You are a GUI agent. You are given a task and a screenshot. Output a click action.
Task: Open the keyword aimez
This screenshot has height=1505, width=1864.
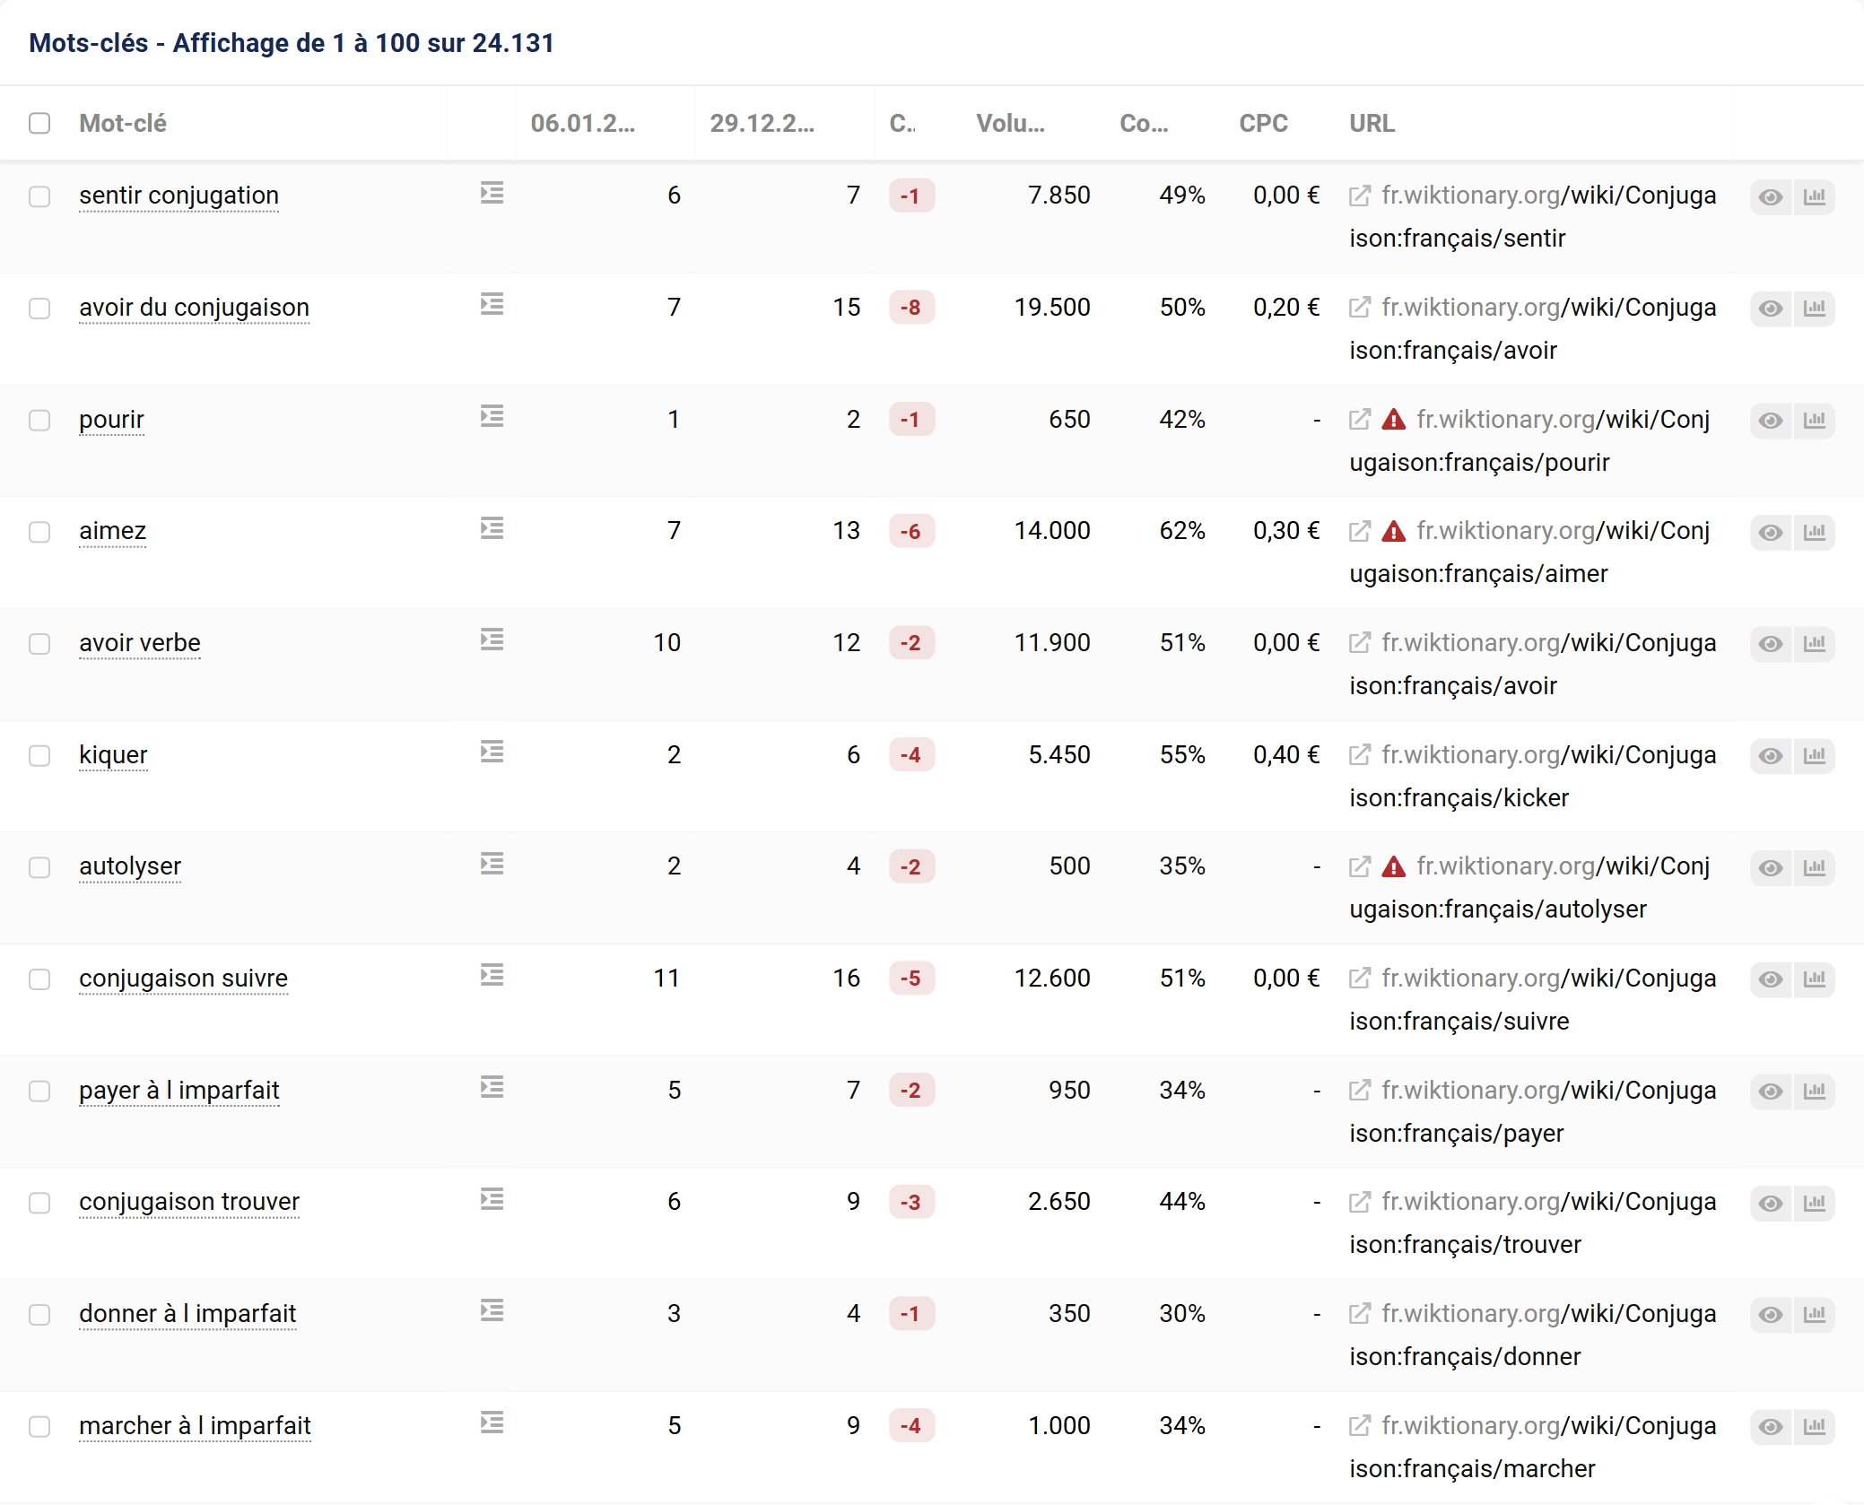click(111, 531)
